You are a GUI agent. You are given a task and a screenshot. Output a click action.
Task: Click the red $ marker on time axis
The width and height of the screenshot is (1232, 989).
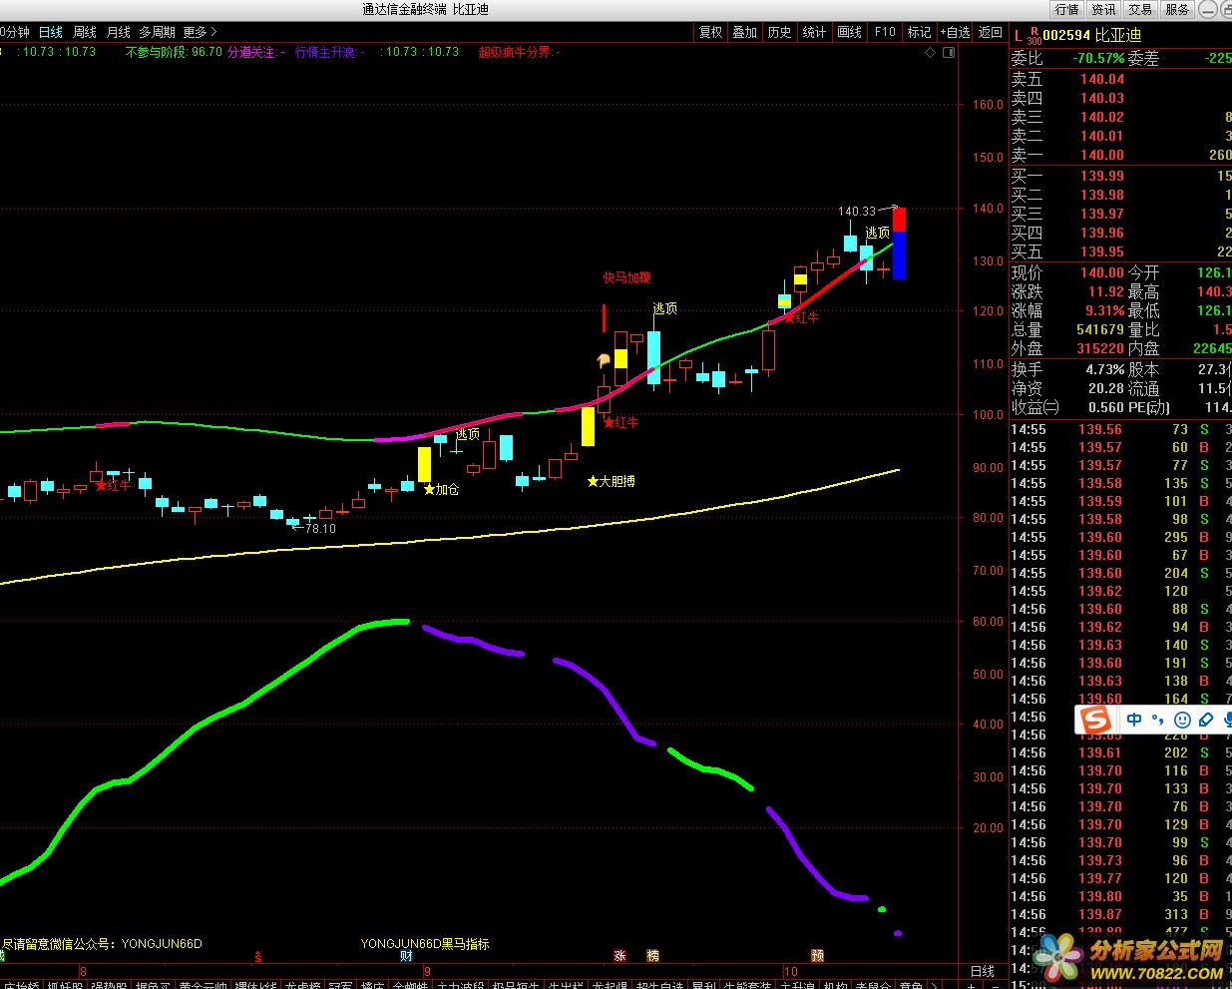tap(258, 956)
